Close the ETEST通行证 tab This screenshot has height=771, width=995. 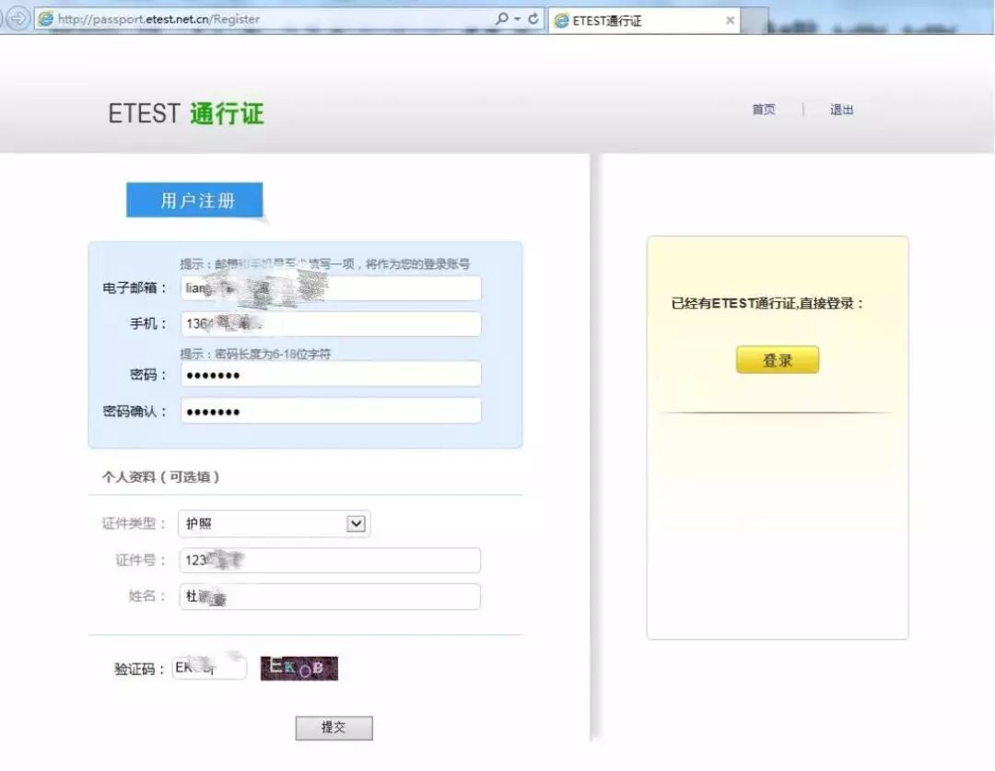pos(730,20)
